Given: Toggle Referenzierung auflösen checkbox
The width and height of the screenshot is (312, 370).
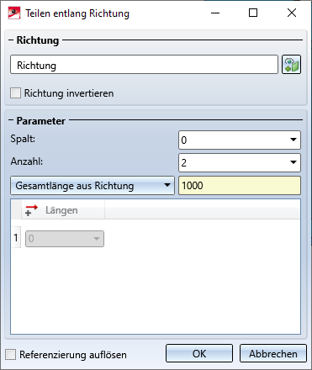Looking at the screenshot, I should coord(11,354).
